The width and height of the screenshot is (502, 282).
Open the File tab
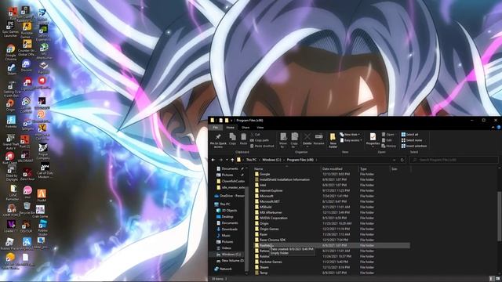216,127
